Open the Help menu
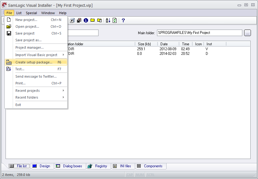Viewport: 258px width, 179px height. point(63,13)
